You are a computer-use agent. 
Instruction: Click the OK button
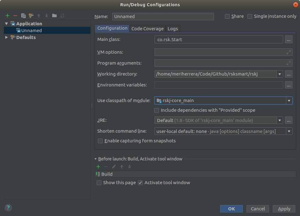(x=231, y=209)
